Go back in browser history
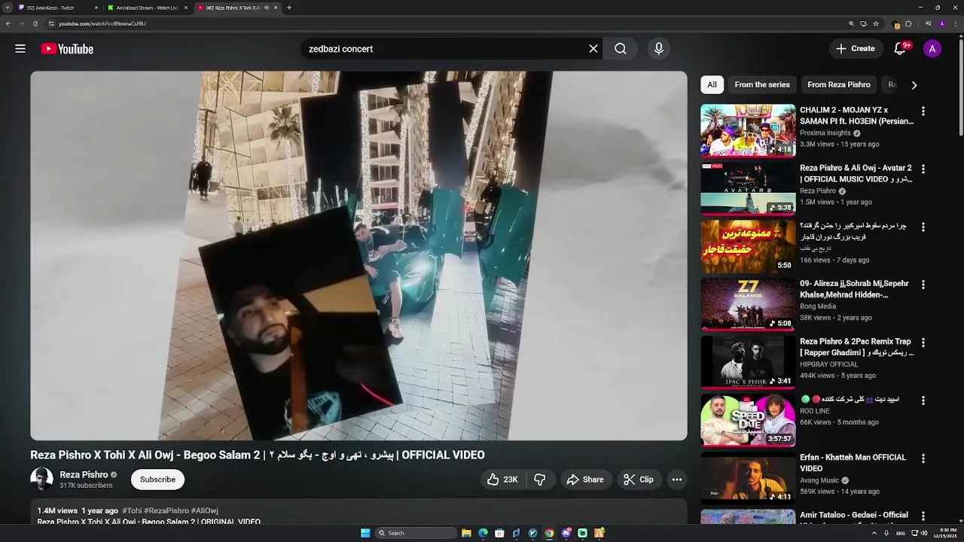The height and width of the screenshot is (542, 964). tap(8, 23)
